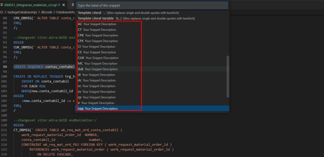Choose the di snippet item
324x157 pixels.
pos(152,74)
